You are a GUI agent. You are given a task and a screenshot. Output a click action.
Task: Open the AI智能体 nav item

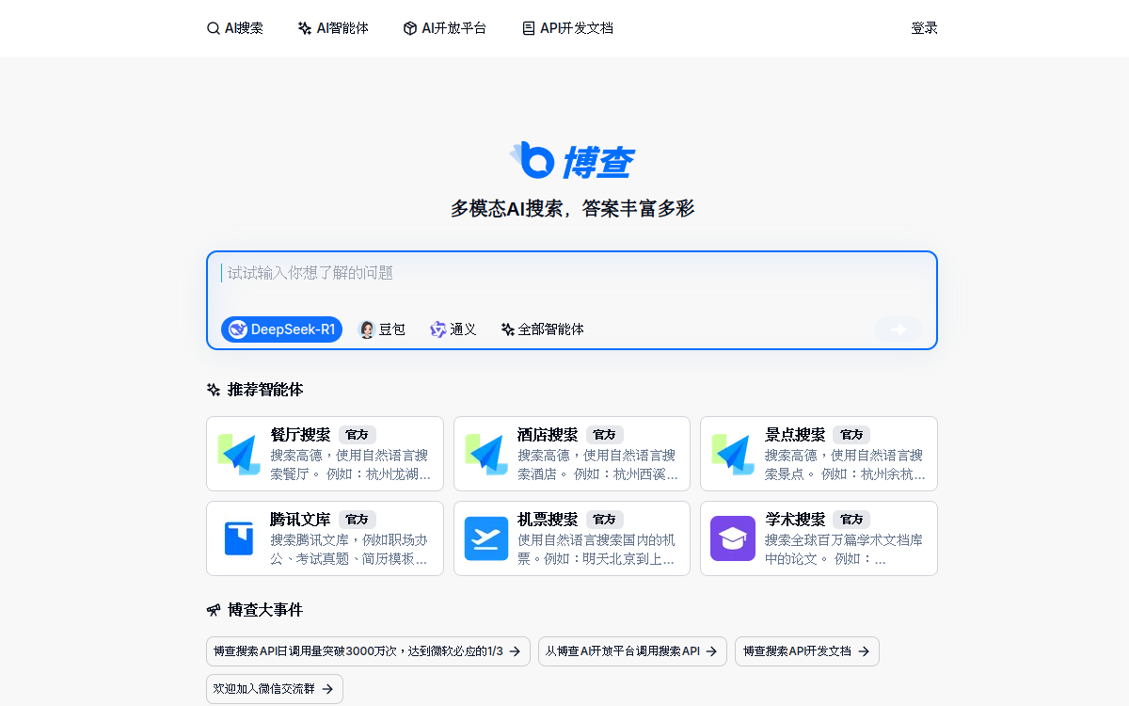[x=333, y=28]
